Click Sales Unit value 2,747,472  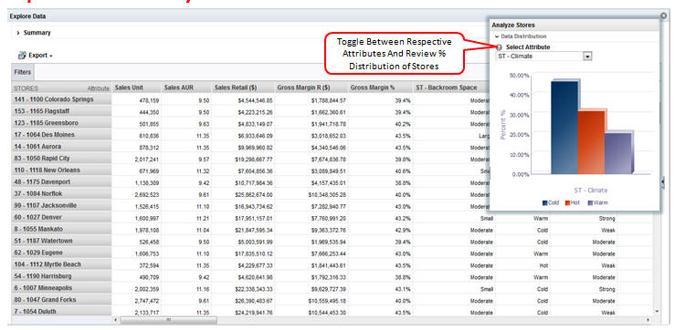(x=147, y=301)
